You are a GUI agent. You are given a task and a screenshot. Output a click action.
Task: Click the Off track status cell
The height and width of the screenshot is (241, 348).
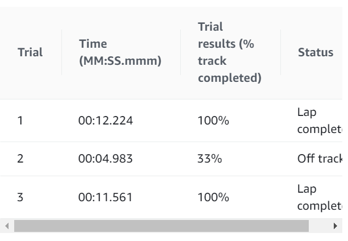click(320, 159)
